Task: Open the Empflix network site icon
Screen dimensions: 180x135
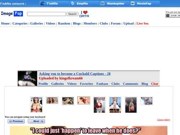Action: pos(73,4)
